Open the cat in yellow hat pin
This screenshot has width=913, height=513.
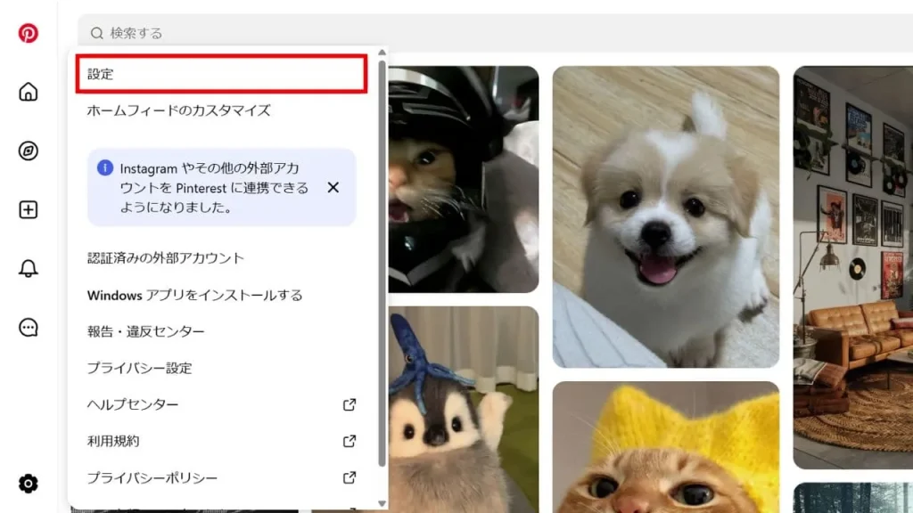[x=665, y=447]
